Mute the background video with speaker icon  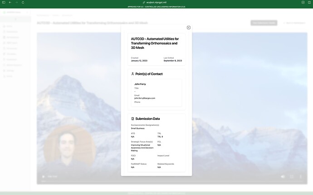[283, 176]
